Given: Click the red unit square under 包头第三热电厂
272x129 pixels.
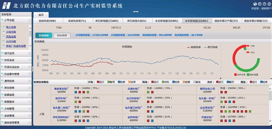Looking at the screenshot, I should (148, 111).
